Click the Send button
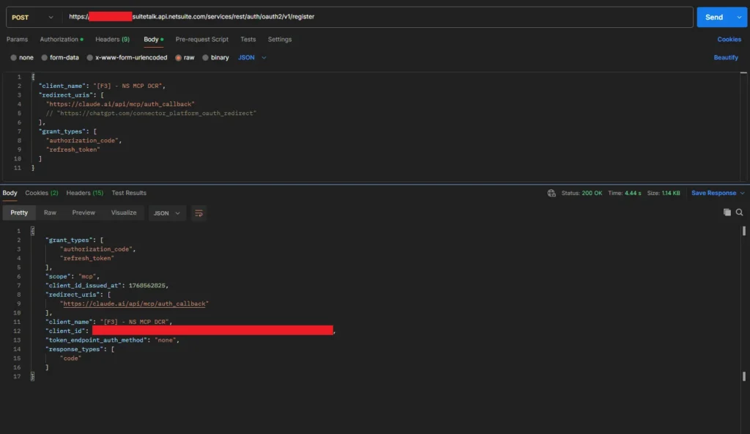Image resolution: width=750 pixels, height=434 pixels. coord(713,17)
